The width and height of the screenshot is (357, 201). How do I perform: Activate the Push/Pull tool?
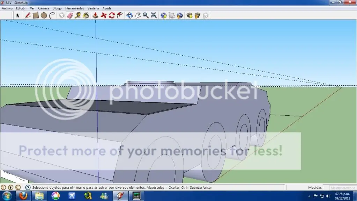[x=95, y=15]
